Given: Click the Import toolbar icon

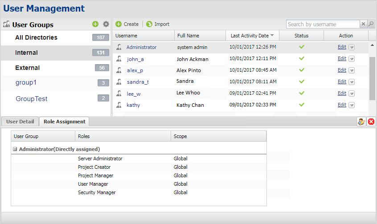Looking at the screenshot, I should 149,24.
